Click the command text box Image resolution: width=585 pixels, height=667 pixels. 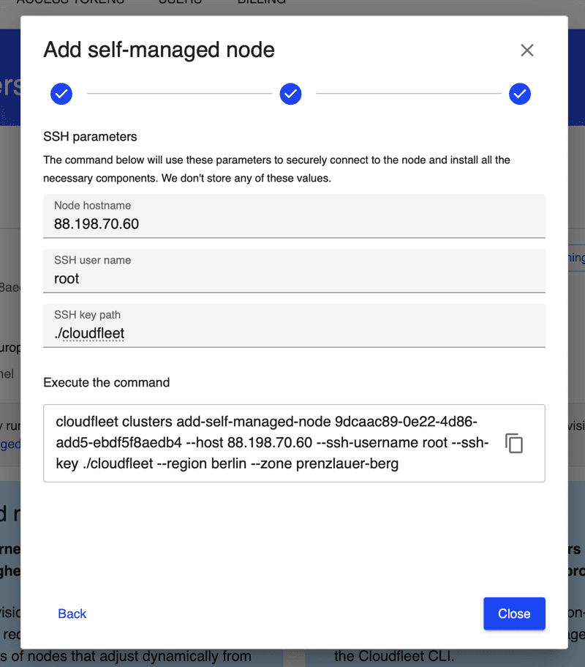[271, 443]
